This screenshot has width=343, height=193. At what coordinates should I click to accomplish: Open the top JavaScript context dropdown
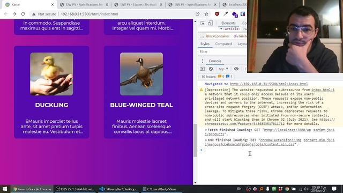click(223, 69)
